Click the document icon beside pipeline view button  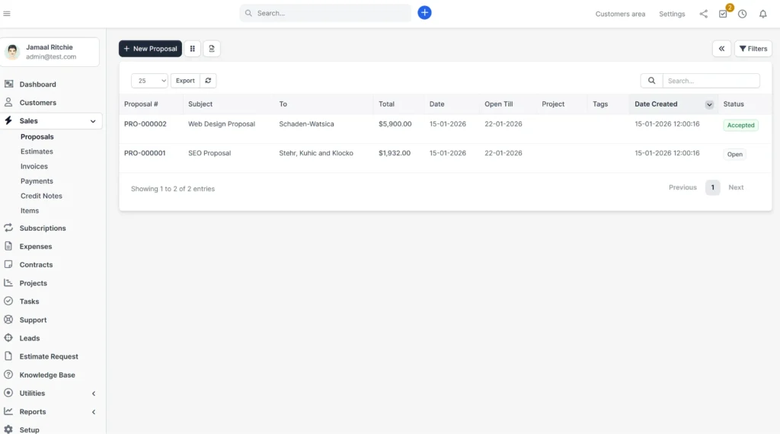pyautogui.click(x=212, y=49)
